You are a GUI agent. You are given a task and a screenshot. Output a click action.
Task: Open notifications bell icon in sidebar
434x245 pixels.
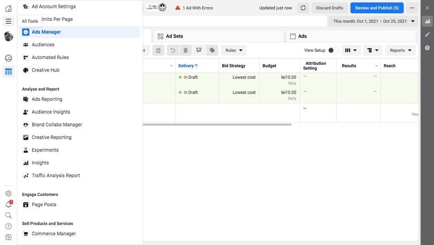point(8,204)
